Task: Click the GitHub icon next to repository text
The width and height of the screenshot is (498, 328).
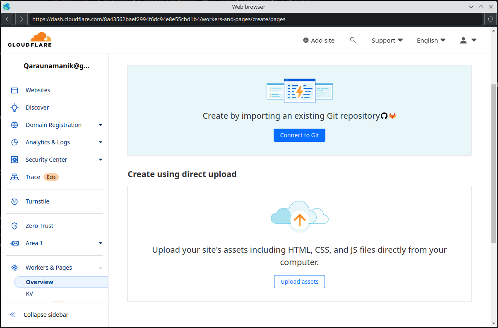Action: coord(384,116)
